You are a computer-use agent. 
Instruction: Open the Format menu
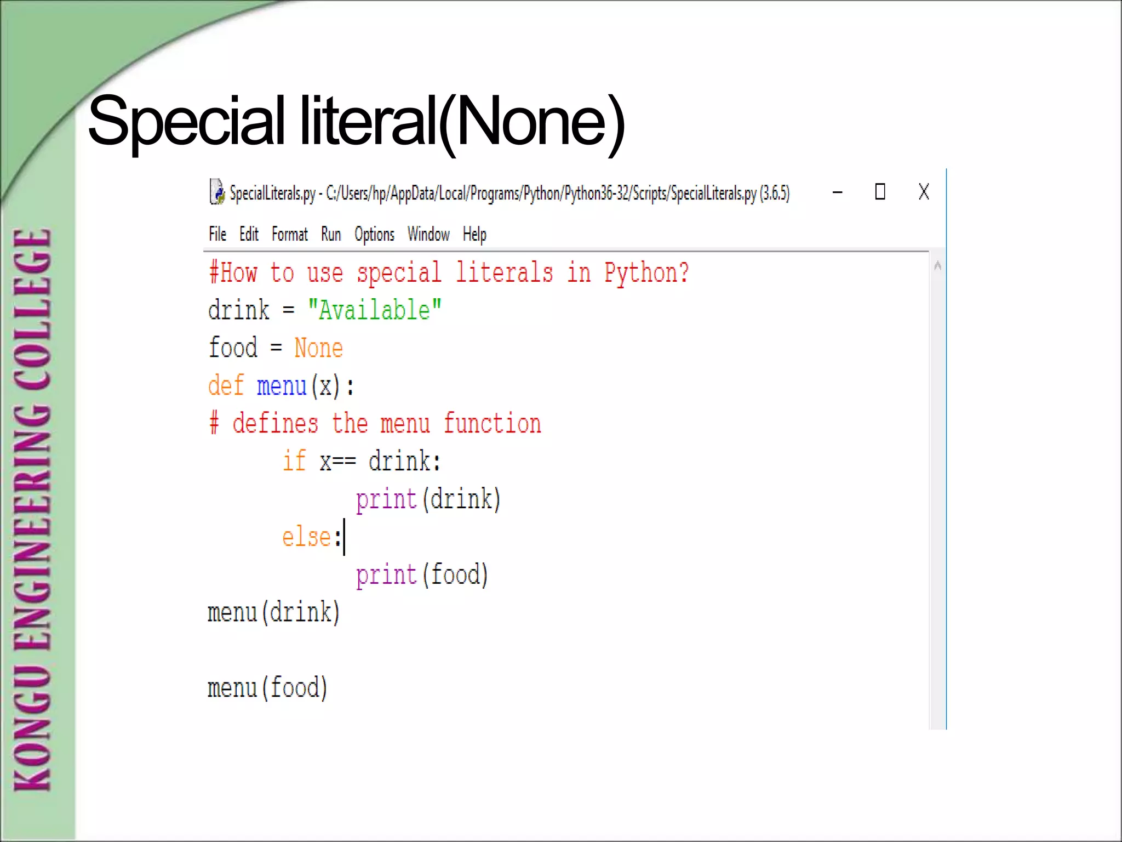pos(289,235)
